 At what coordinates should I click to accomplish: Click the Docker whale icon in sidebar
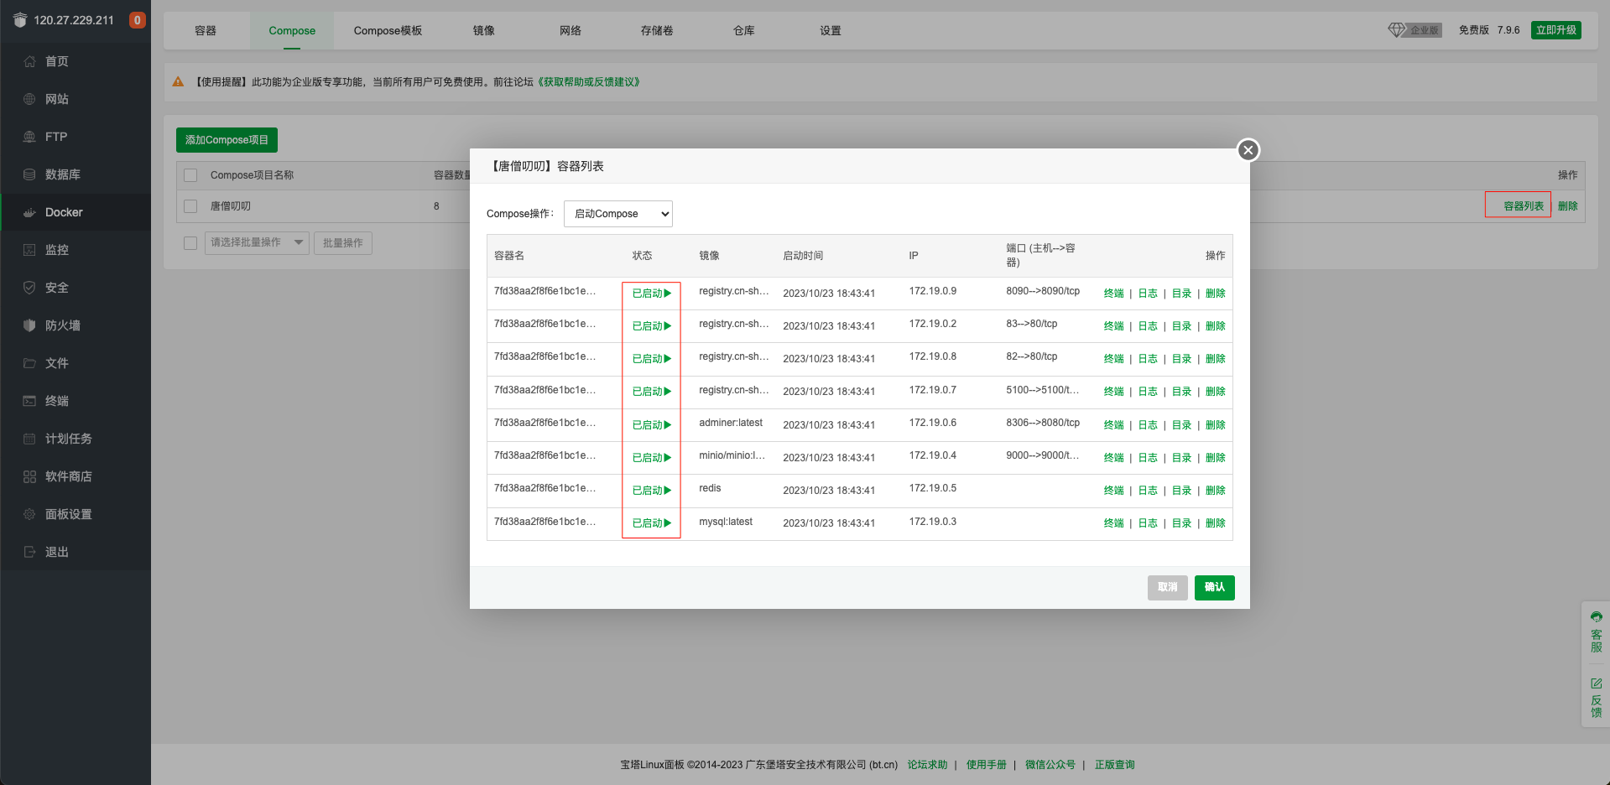click(29, 212)
